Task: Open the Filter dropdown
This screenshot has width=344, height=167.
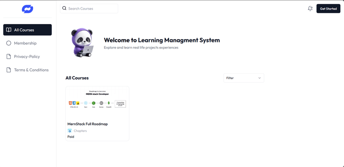Action: click(x=244, y=78)
